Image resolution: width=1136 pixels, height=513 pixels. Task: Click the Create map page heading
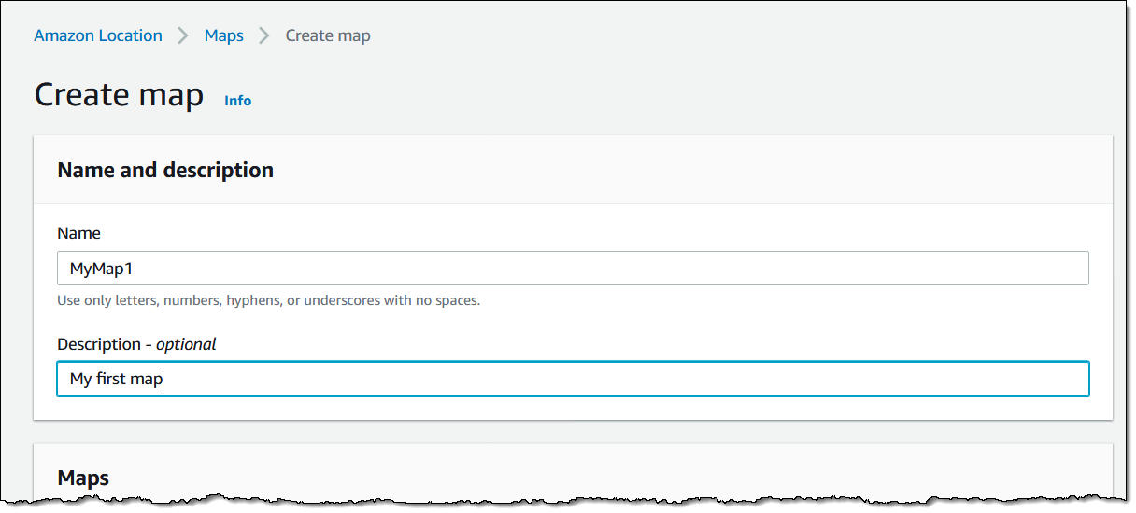pyautogui.click(x=119, y=95)
